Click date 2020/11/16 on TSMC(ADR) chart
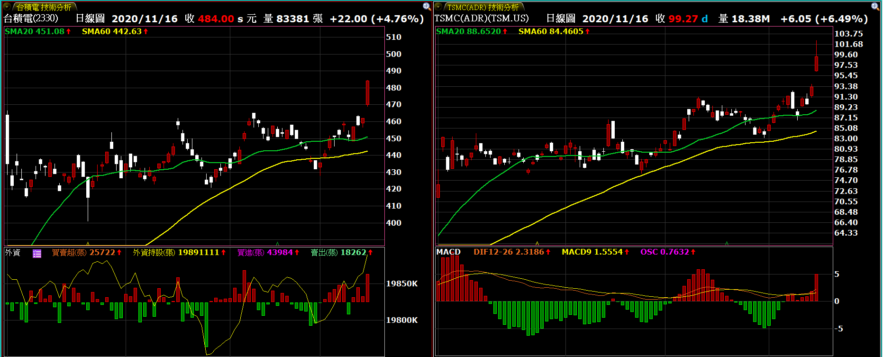883x357 pixels. tap(615, 19)
